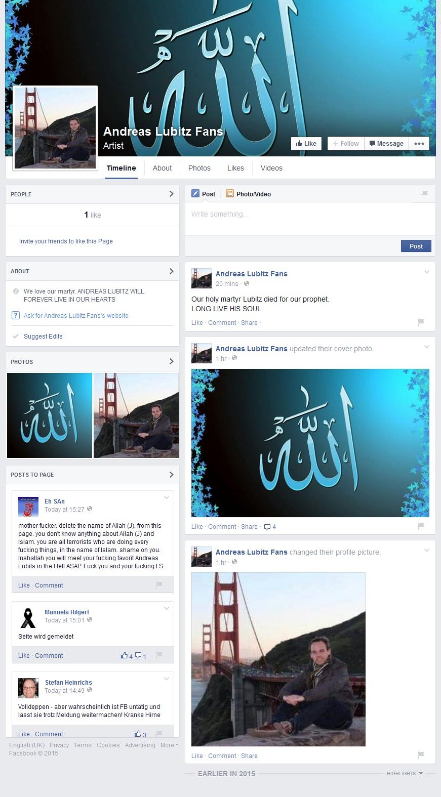Open the Highlights dropdown
This screenshot has width=441, height=797.
point(404,773)
